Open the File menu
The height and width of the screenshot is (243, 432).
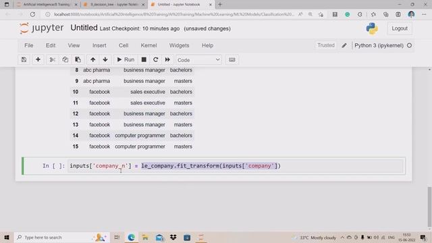(x=28, y=45)
